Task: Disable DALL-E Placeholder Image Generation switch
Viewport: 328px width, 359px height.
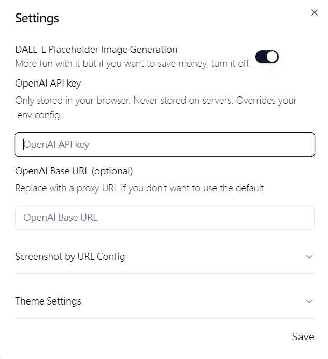Action: point(267,57)
